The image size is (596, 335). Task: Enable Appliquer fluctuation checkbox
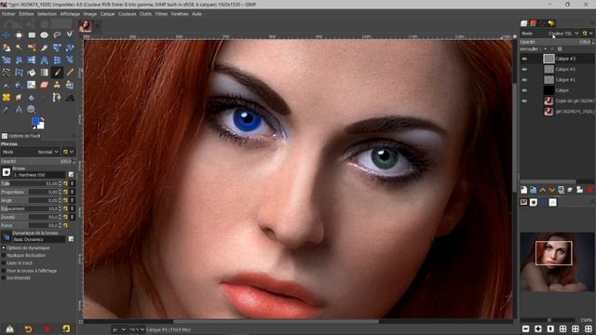click(4, 255)
